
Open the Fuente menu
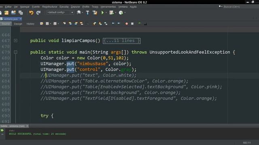click(x=36, y=7)
